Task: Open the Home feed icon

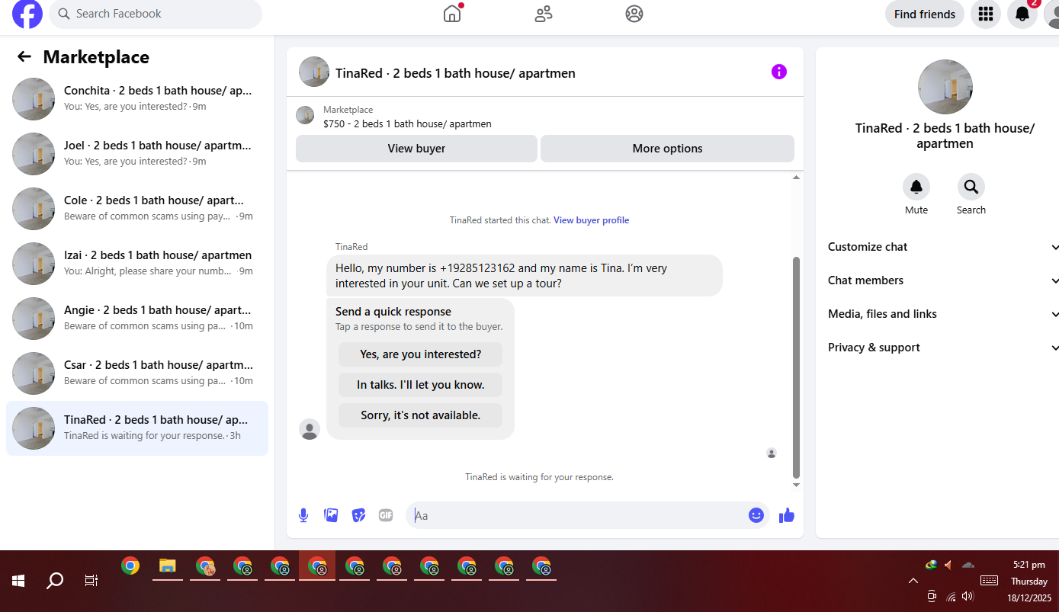Action: tap(452, 14)
